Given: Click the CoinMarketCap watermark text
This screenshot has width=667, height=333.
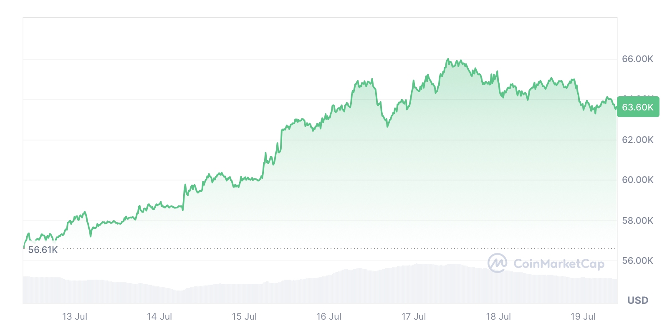Looking at the screenshot, I should 558,264.
